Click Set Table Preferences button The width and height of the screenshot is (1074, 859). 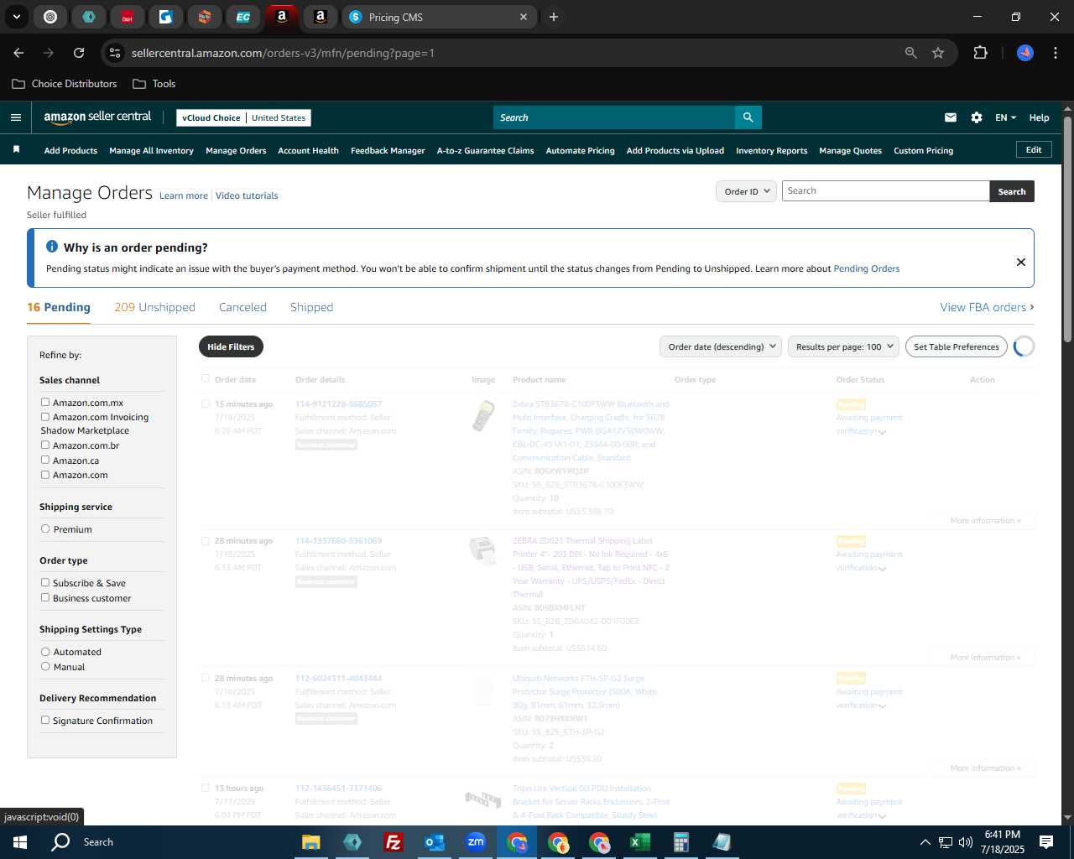[x=957, y=346]
